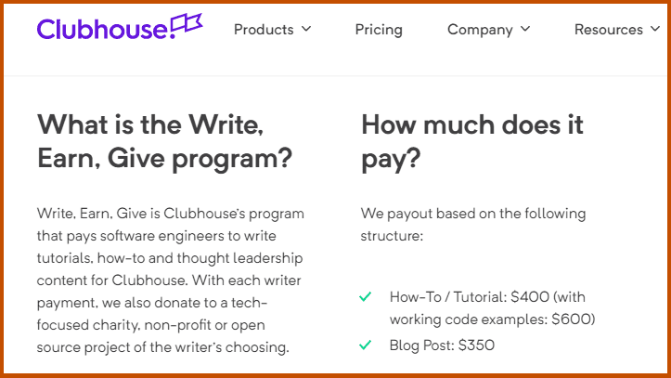
Task: Open the Company menu
Action: (x=489, y=30)
